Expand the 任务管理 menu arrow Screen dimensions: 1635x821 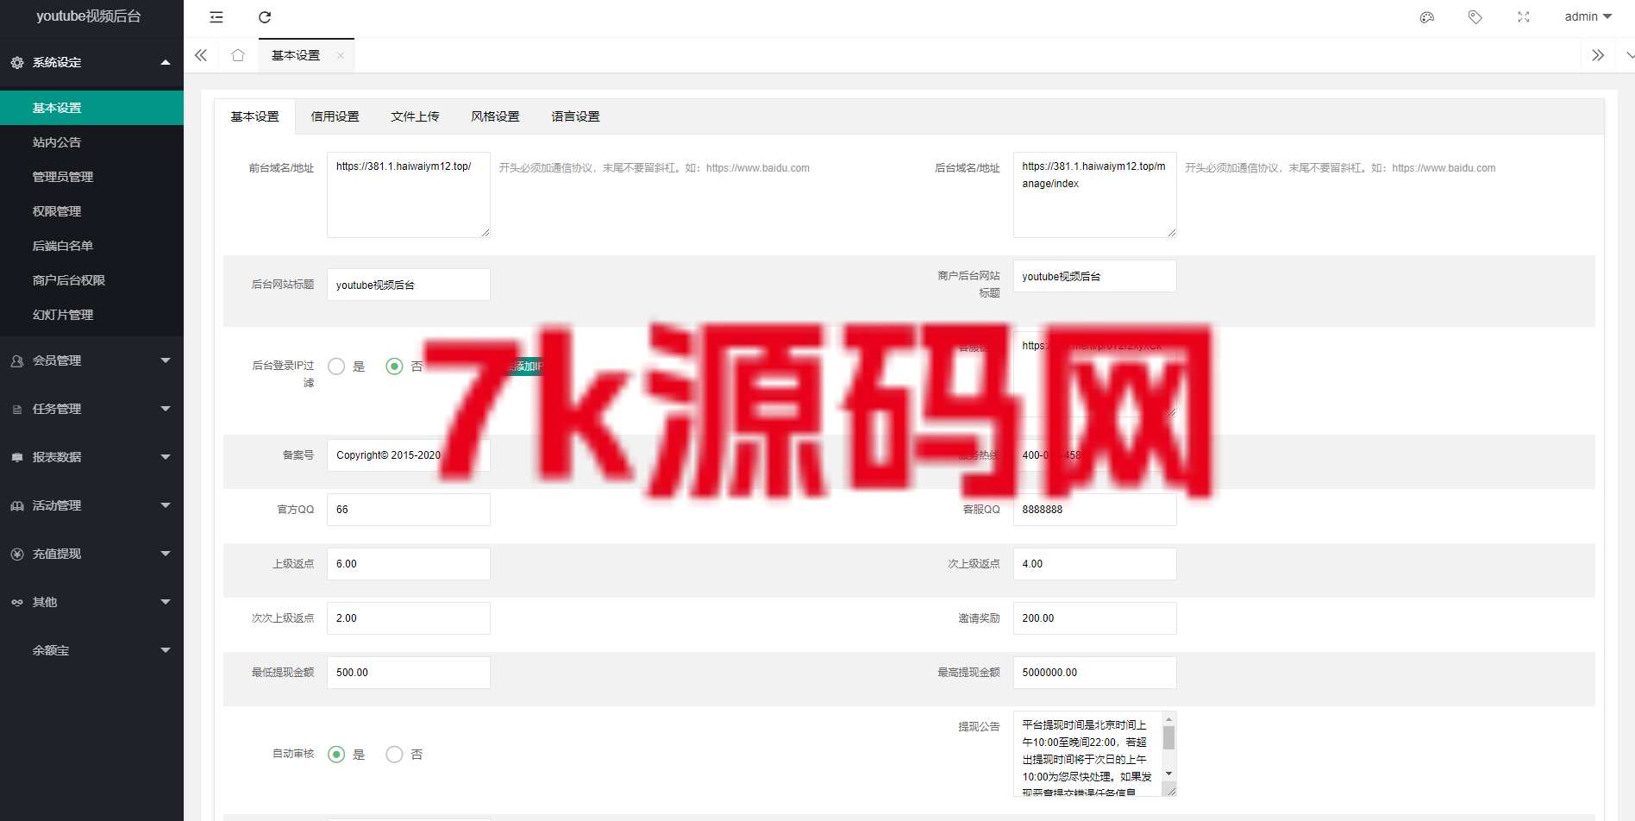[166, 409]
